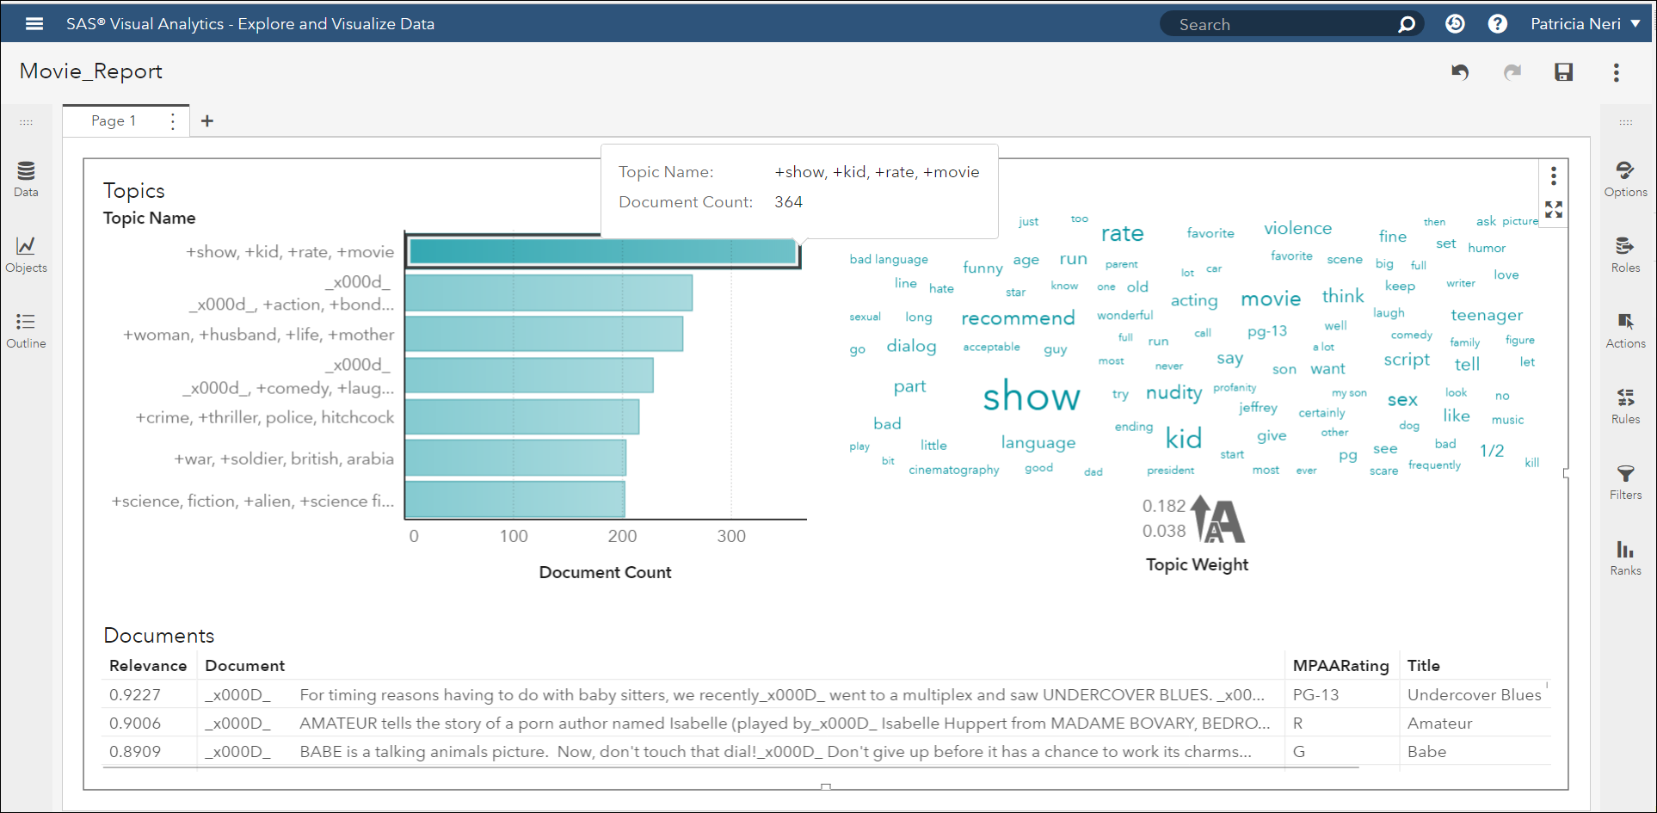Undo the last action
The width and height of the screenshot is (1657, 813).
[x=1460, y=72]
